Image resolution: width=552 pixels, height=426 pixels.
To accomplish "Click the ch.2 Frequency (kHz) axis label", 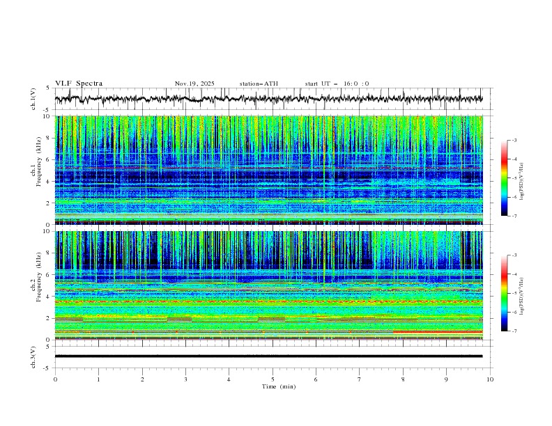I will coord(36,277).
